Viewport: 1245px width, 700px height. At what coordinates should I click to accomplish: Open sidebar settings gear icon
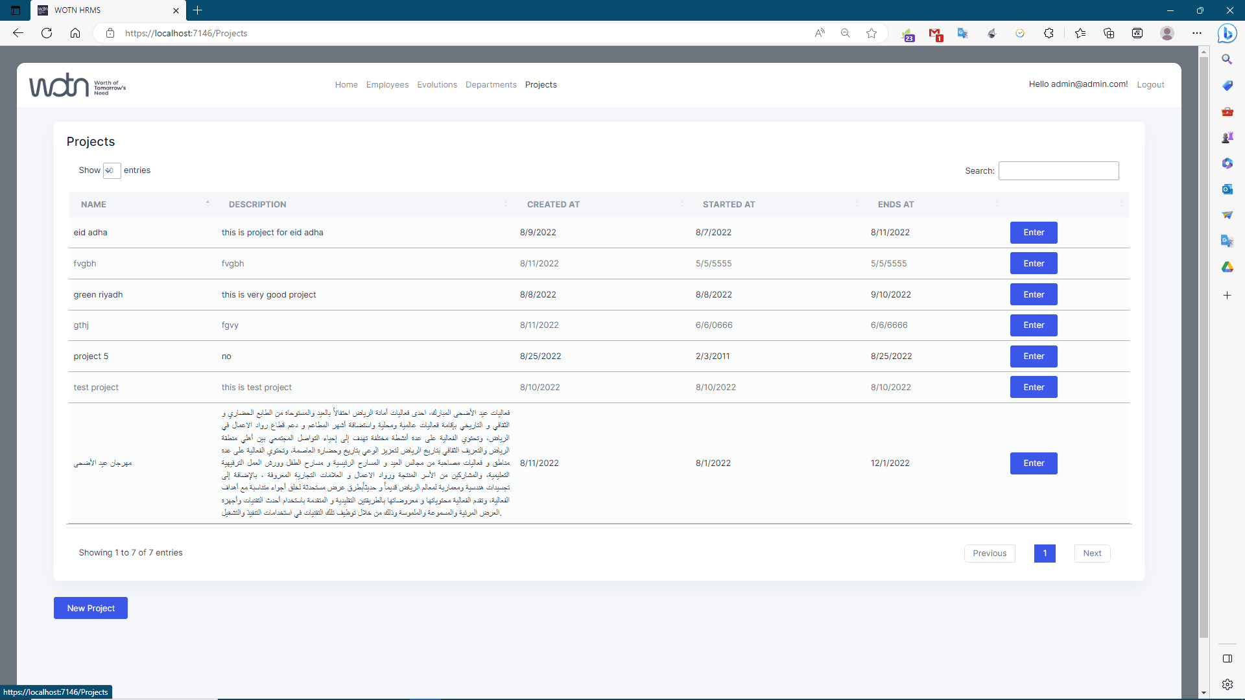[1227, 684]
